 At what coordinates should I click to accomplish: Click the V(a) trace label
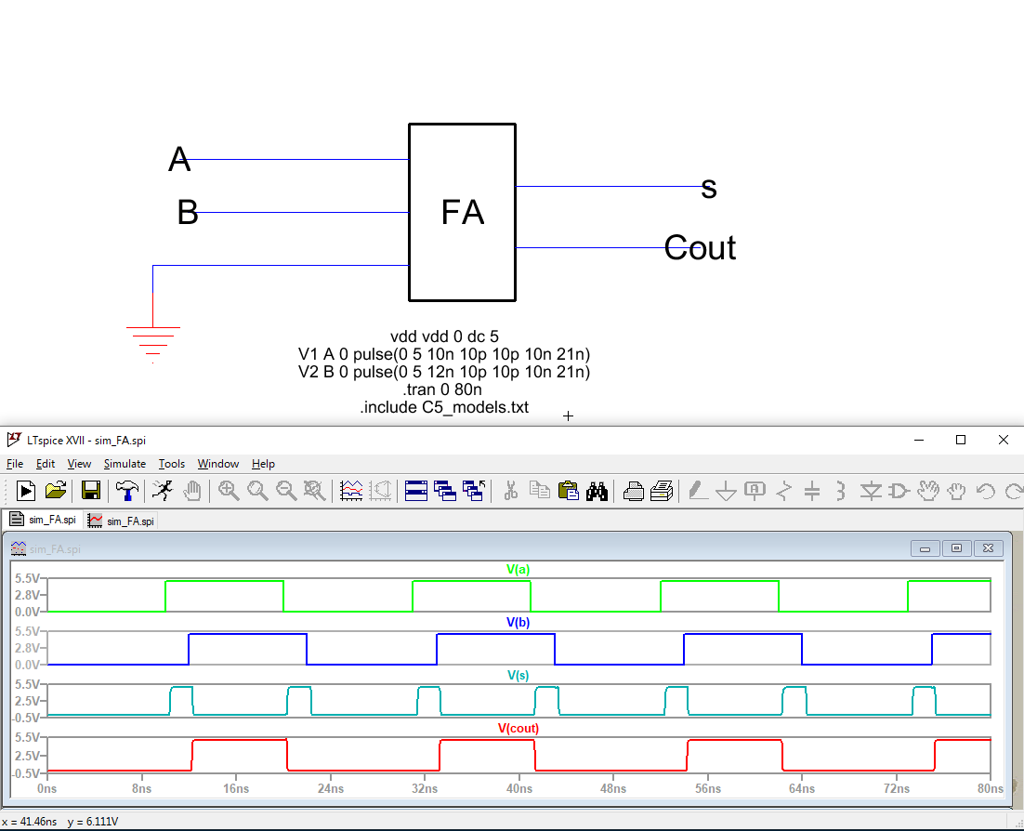click(518, 569)
